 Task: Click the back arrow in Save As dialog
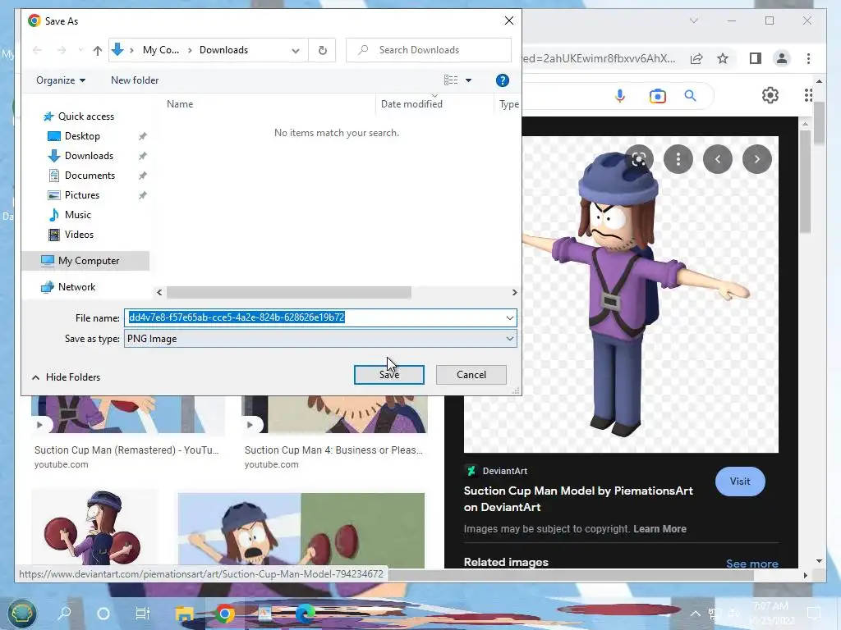[x=37, y=50]
